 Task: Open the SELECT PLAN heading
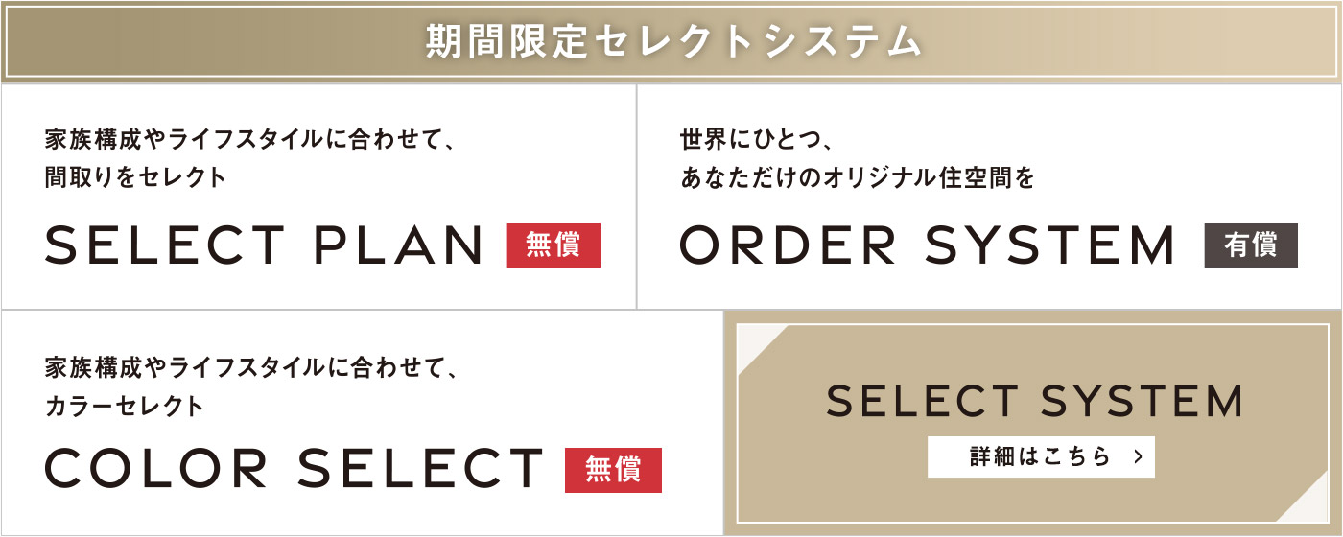point(264,245)
